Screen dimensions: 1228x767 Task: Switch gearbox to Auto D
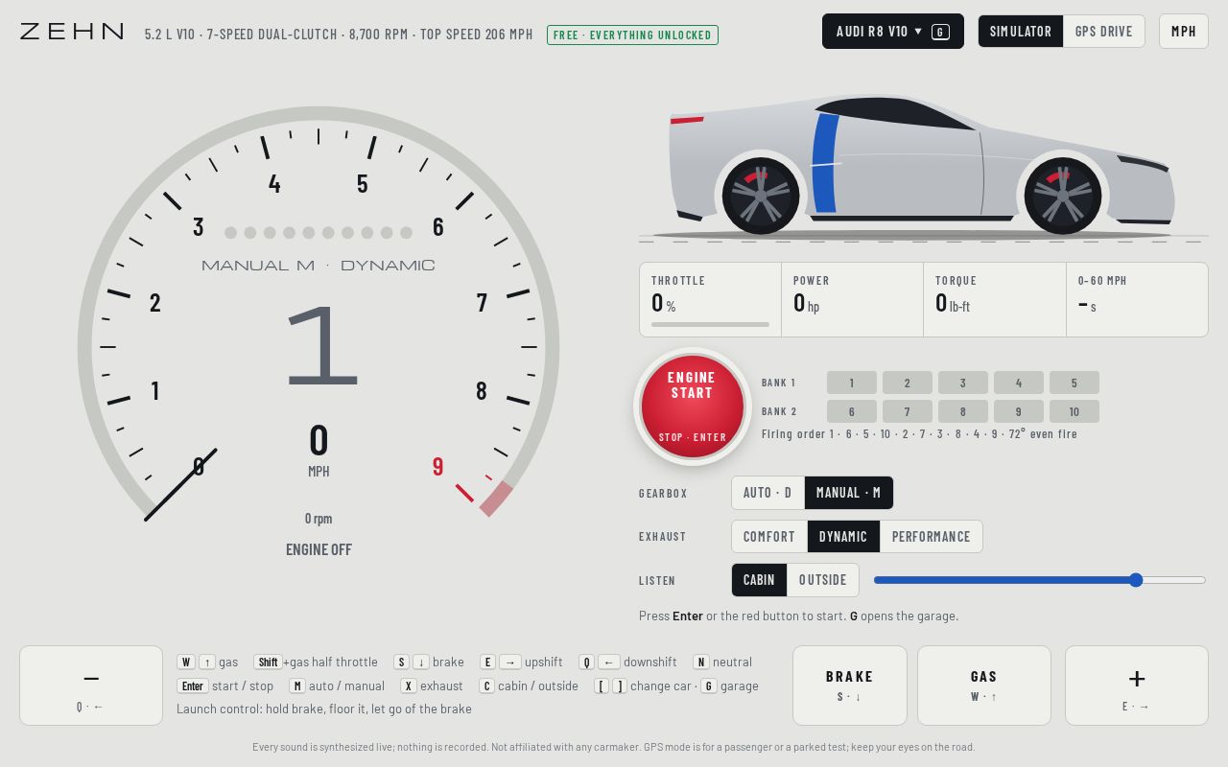[767, 493]
